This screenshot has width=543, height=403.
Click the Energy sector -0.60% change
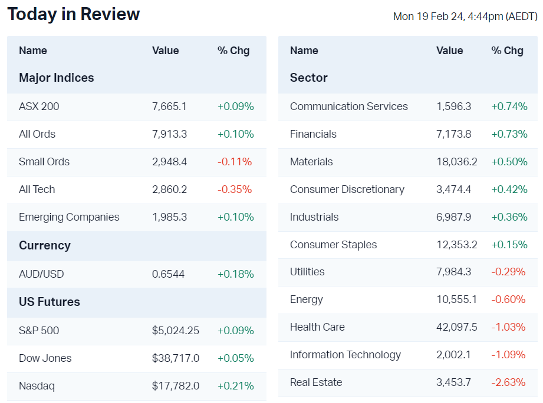point(508,299)
